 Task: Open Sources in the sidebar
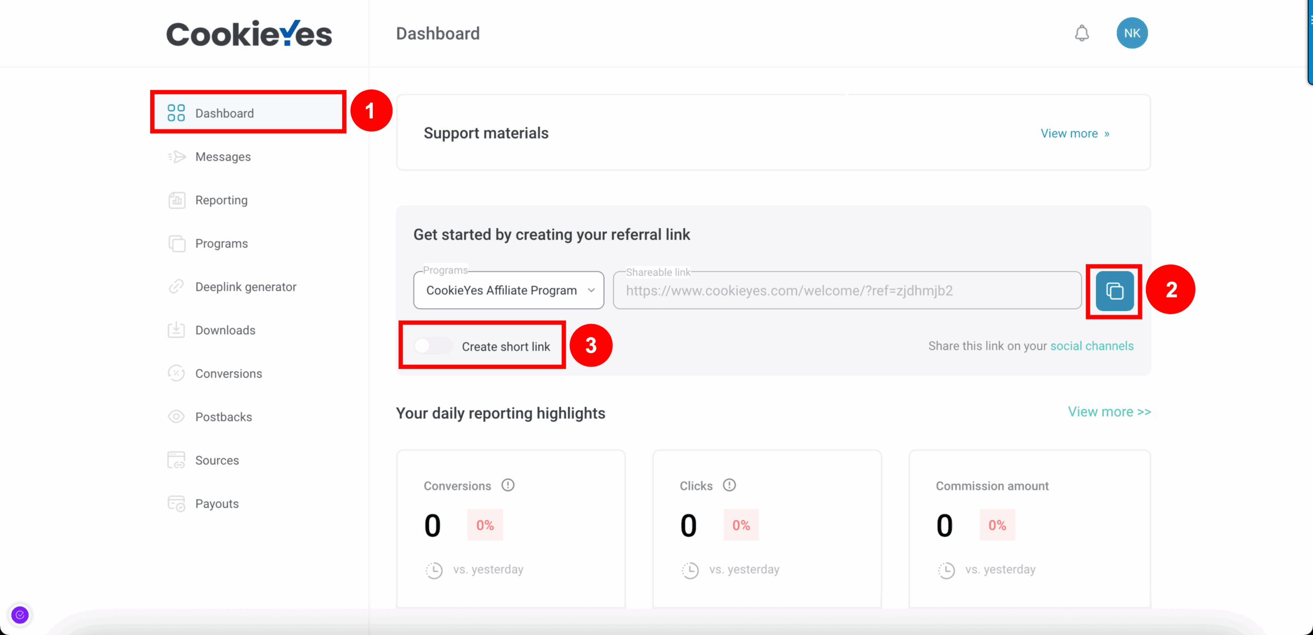coord(217,460)
